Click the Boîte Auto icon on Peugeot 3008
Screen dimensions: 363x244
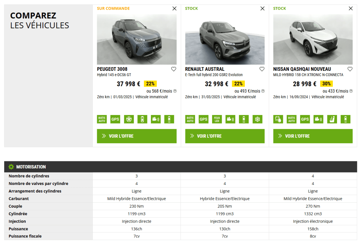tap(102, 119)
